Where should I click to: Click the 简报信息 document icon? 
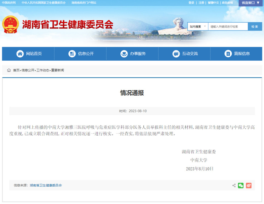228,54
